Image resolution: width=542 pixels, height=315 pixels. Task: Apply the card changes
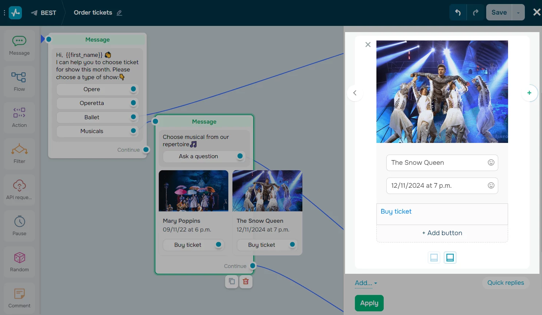pos(369,303)
